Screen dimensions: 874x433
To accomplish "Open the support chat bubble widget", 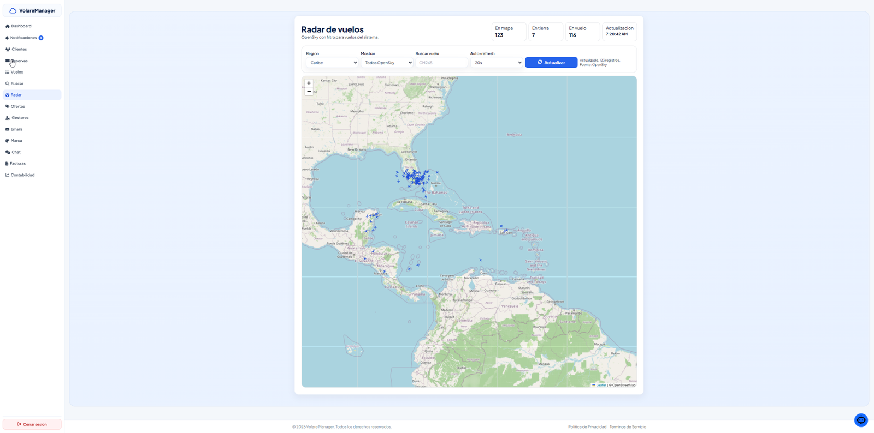I will [861, 420].
